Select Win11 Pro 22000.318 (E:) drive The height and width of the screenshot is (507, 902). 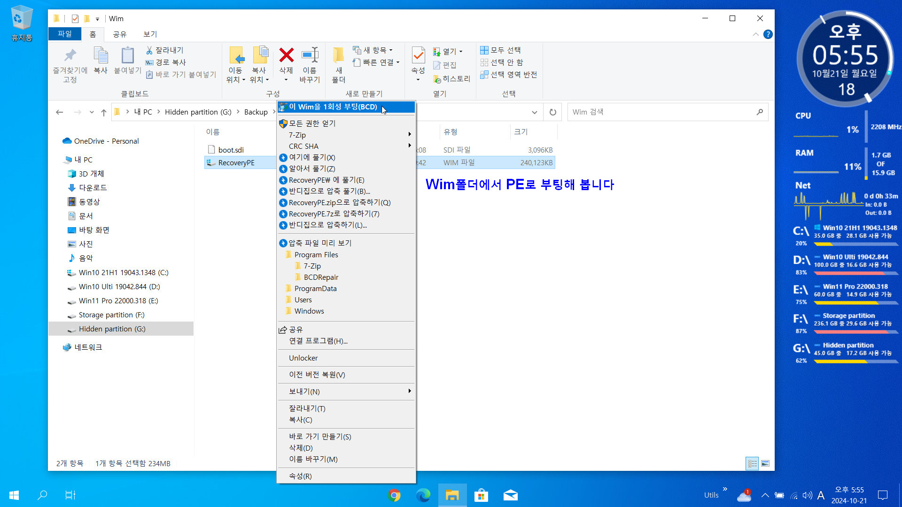point(118,301)
